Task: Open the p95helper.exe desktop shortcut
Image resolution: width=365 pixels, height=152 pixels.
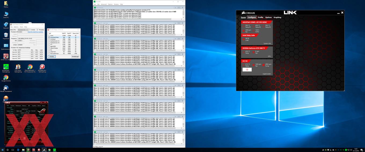Action: [42, 68]
